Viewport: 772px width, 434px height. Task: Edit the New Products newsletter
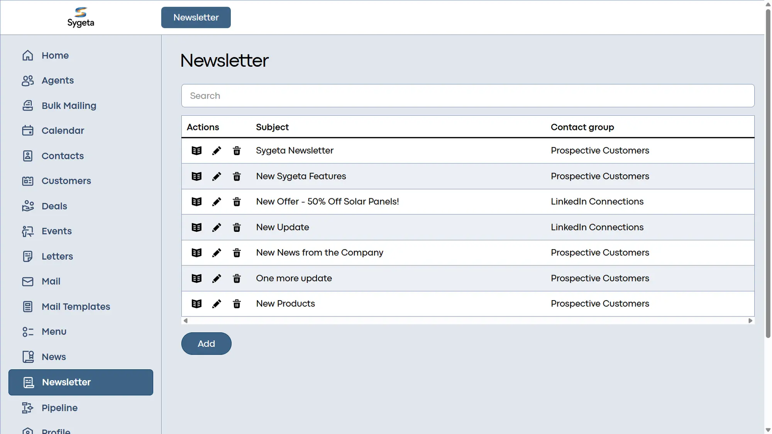217,304
